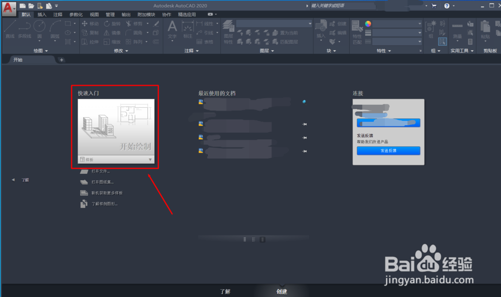This screenshot has height=297, width=501.
Task: Click Match Properties (特性匹配) icon
Action: (x=357, y=32)
